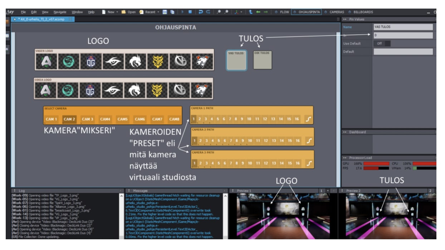Open the Window menu
Viewport: 445px width, 250px height.
(x=77, y=12)
